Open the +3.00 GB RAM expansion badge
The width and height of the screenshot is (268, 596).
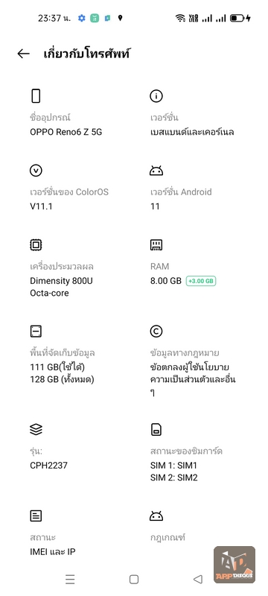coord(201,282)
